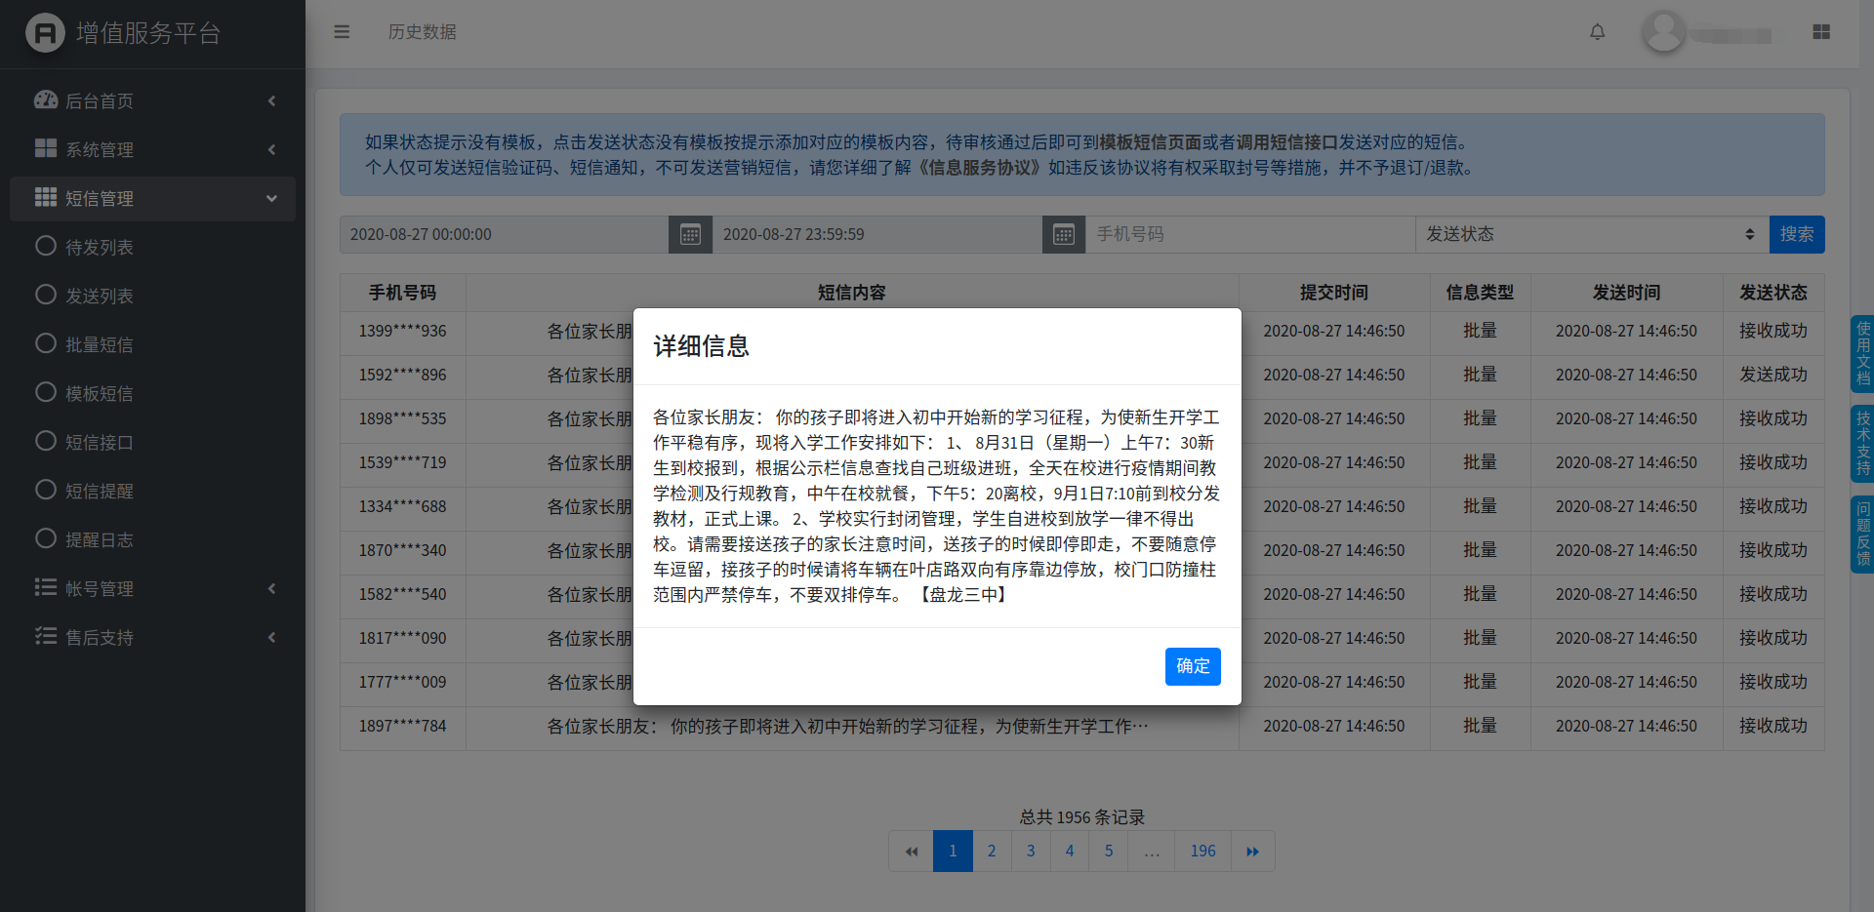
Task: Go to first page double-arrow icon
Action: pyautogui.click(x=911, y=852)
